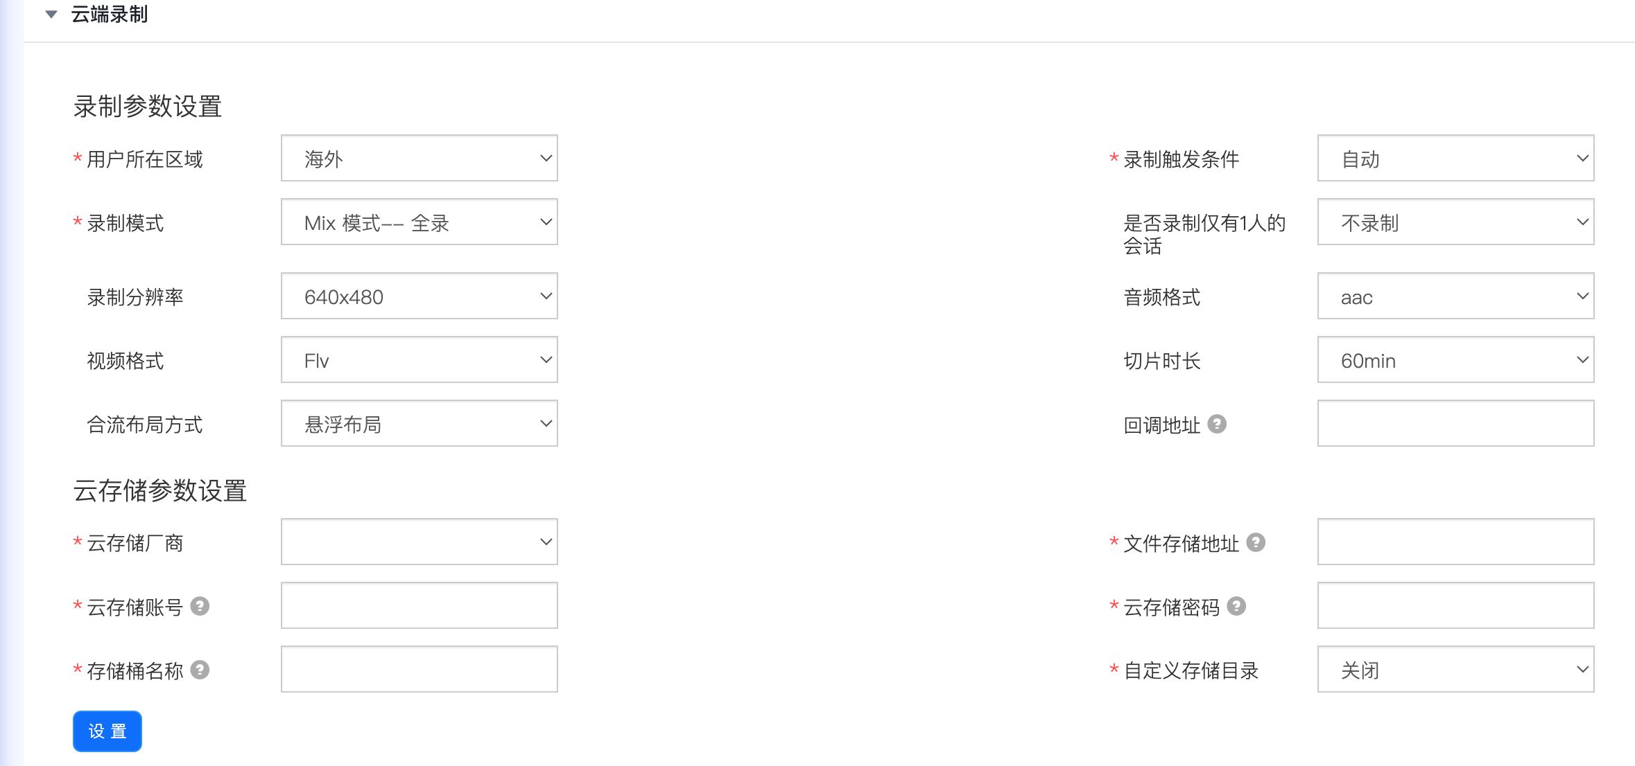Click help icon beside 存储桶名称
Viewport: 1635px width, 766px height.
(x=200, y=670)
